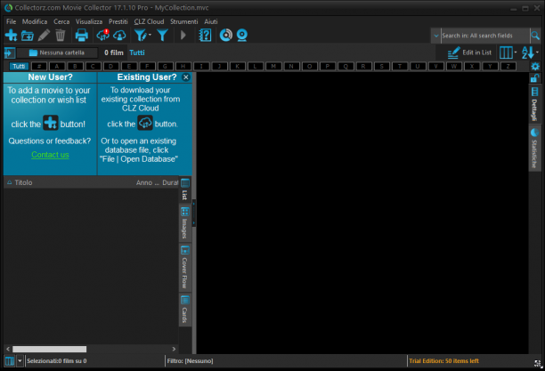Image resolution: width=545 pixels, height=371 pixels.
Task: Expand the search field options chevron
Action: pos(435,36)
